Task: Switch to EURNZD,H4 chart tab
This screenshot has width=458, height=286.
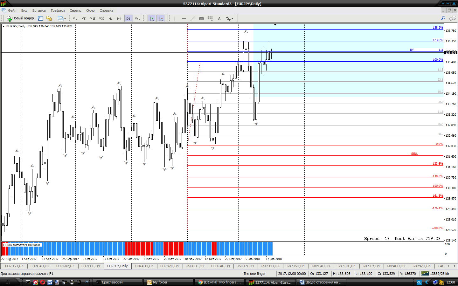Action: tap(170, 266)
